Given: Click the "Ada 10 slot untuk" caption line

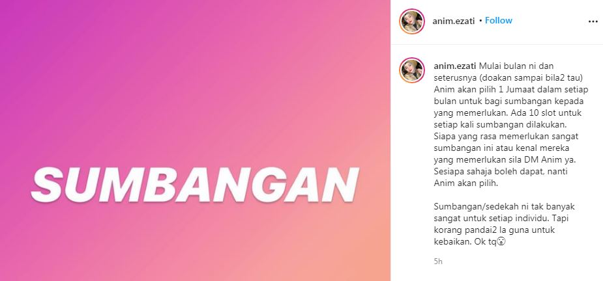Looking at the screenshot, I should click(x=528, y=113).
